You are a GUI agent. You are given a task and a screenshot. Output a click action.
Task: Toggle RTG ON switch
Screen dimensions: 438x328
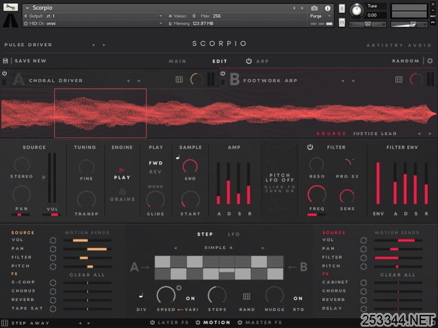[x=298, y=298]
